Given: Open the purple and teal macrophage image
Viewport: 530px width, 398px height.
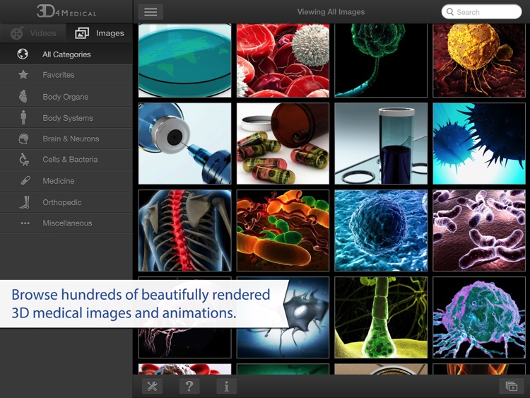Looking at the screenshot, I should pyautogui.click(x=479, y=317).
